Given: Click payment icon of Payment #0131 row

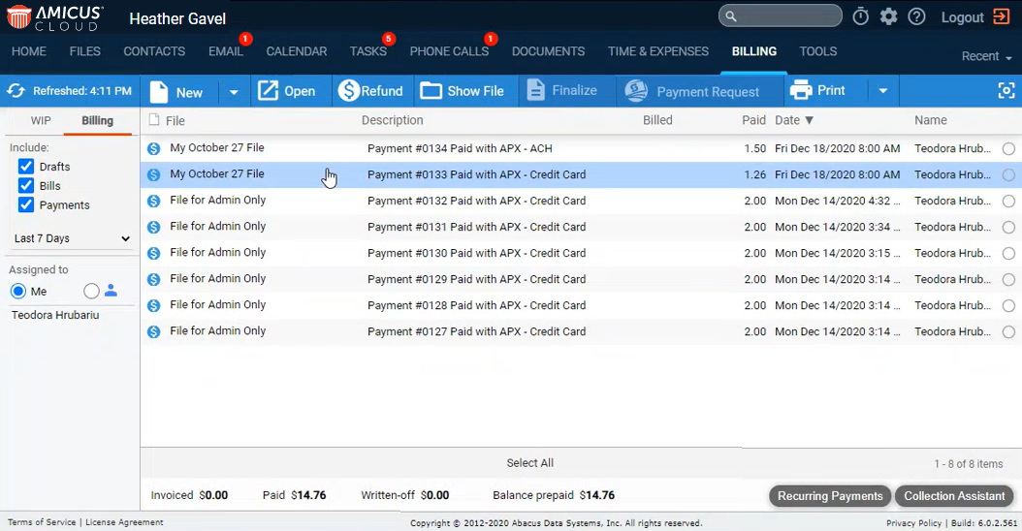Looking at the screenshot, I should click(154, 227).
